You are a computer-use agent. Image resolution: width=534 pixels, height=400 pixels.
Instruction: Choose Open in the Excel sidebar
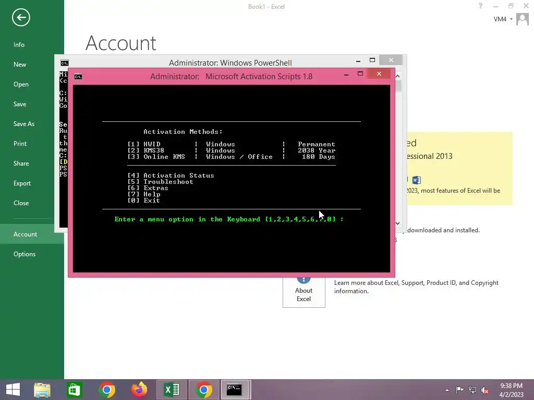tap(21, 84)
